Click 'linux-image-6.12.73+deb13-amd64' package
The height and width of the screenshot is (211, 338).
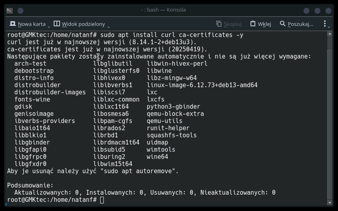point(202,85)
